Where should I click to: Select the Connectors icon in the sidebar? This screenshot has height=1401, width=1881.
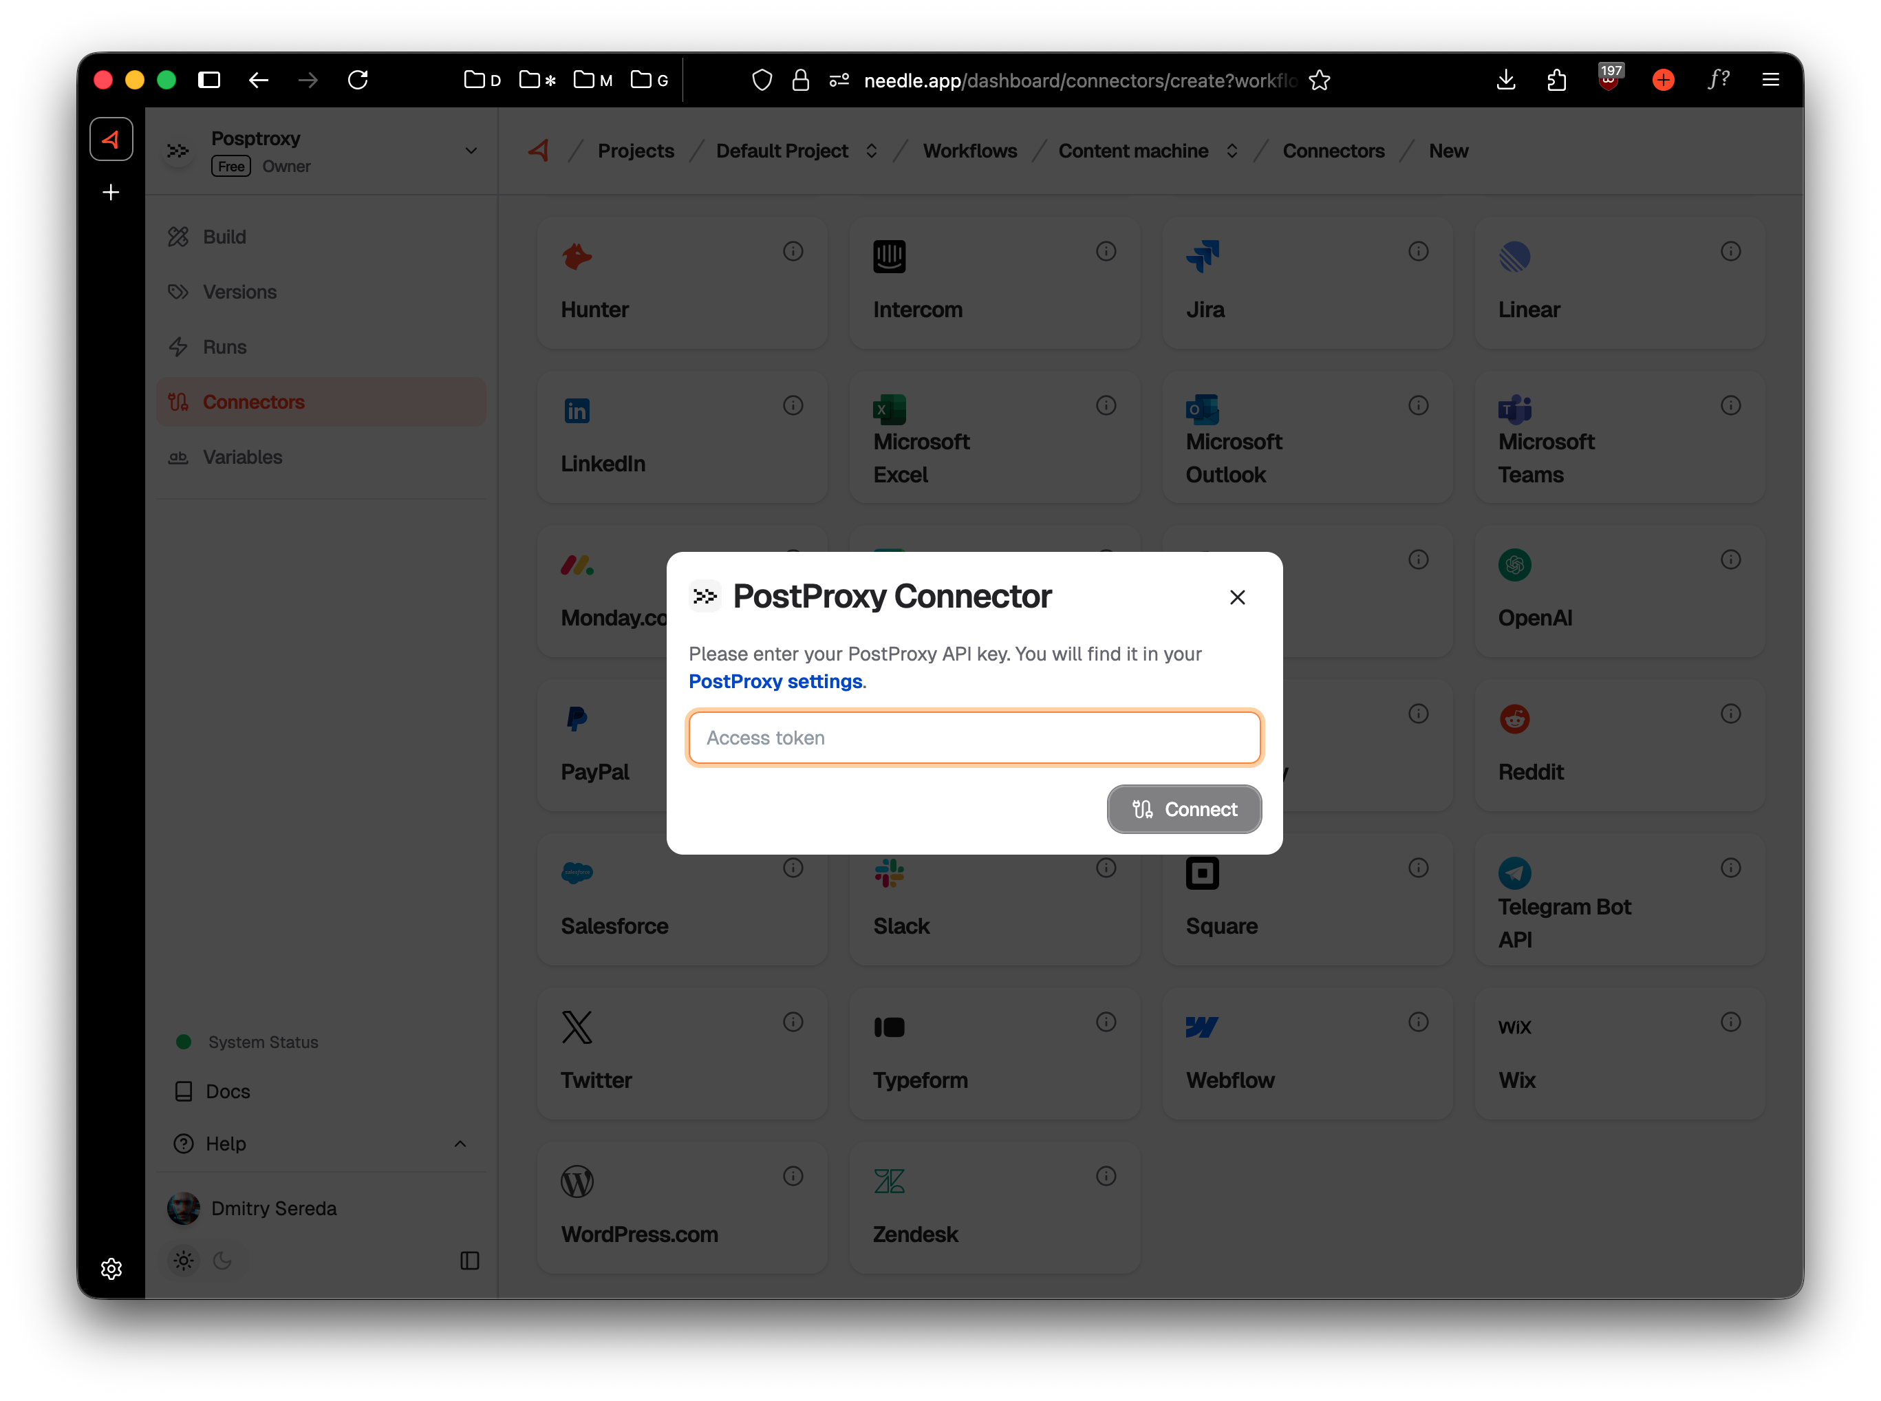179,401
